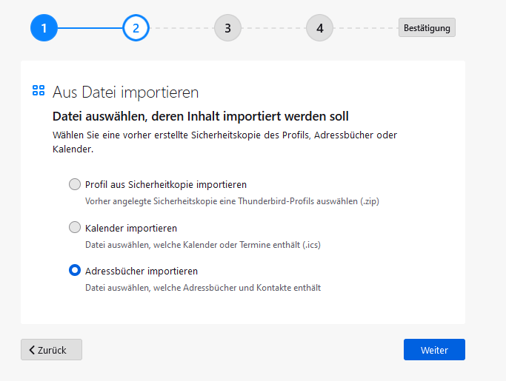The height and width of the screenshot is (381, 506).
Task: Click the blue progress line between steps 1 and 2
Action: pos(90,28)
